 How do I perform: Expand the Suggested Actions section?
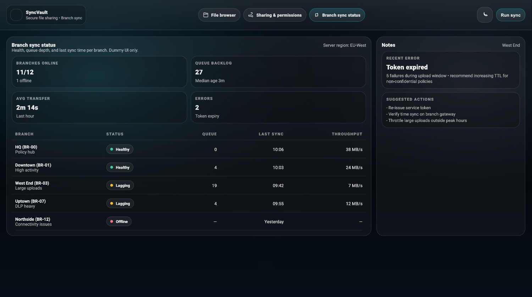pos(450,110)
